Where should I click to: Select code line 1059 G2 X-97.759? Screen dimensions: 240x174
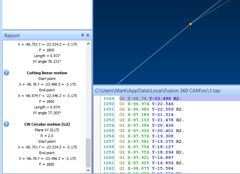pos(152,152)
